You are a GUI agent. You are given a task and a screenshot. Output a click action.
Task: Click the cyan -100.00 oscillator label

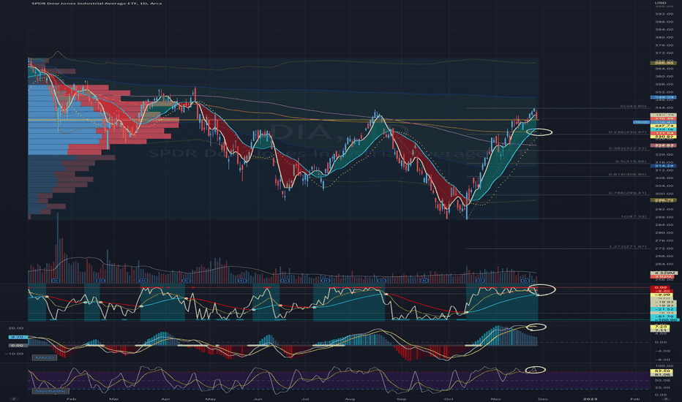[x=664, y=320]
